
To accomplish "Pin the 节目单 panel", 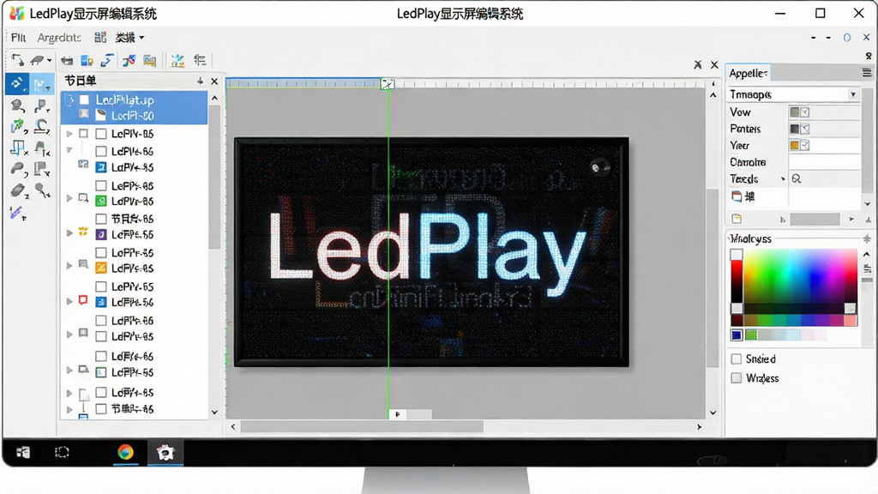I will [200, 81].
